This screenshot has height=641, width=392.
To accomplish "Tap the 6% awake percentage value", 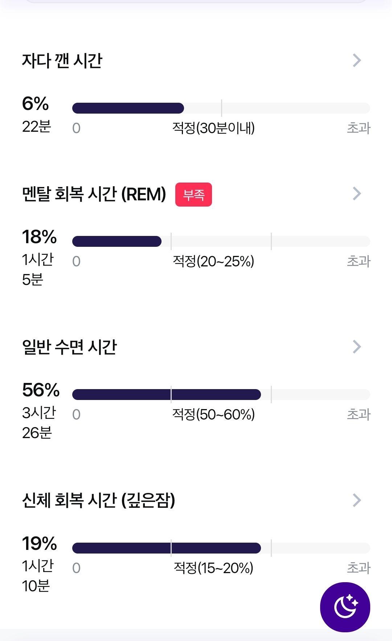I will (x=35, y=104).
